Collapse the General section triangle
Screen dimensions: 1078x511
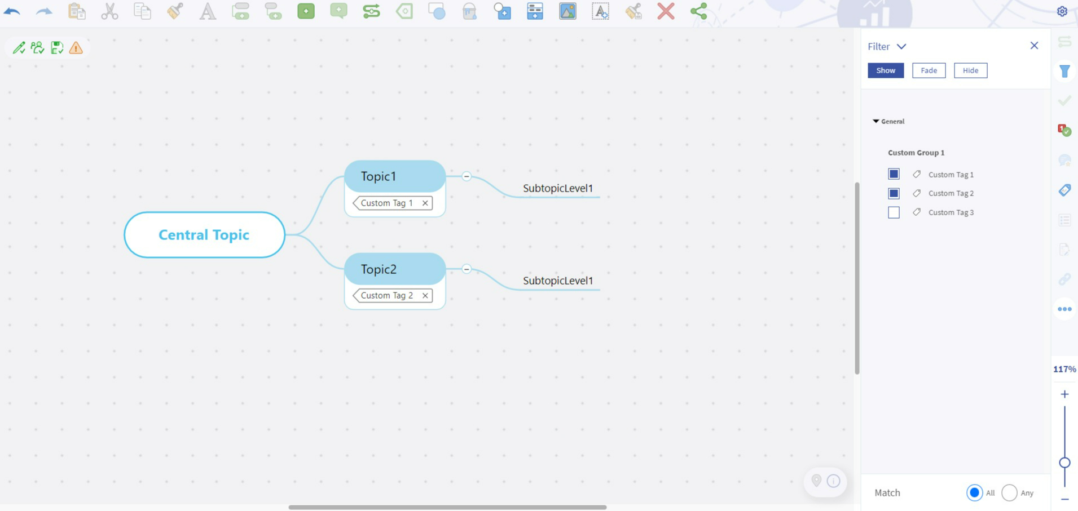click(x=875, y=121)
